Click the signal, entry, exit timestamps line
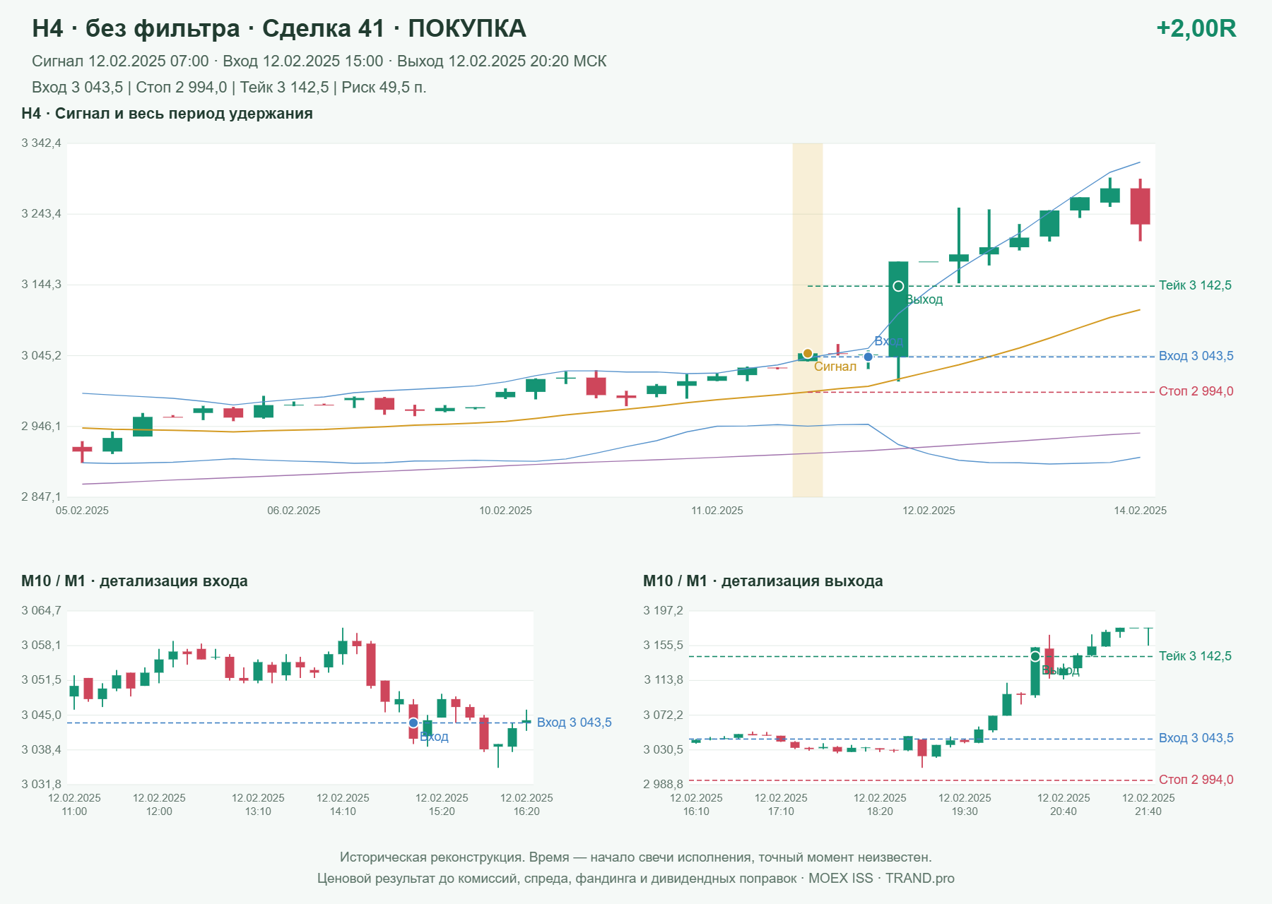1272x904 pixels. coord(319,61)
